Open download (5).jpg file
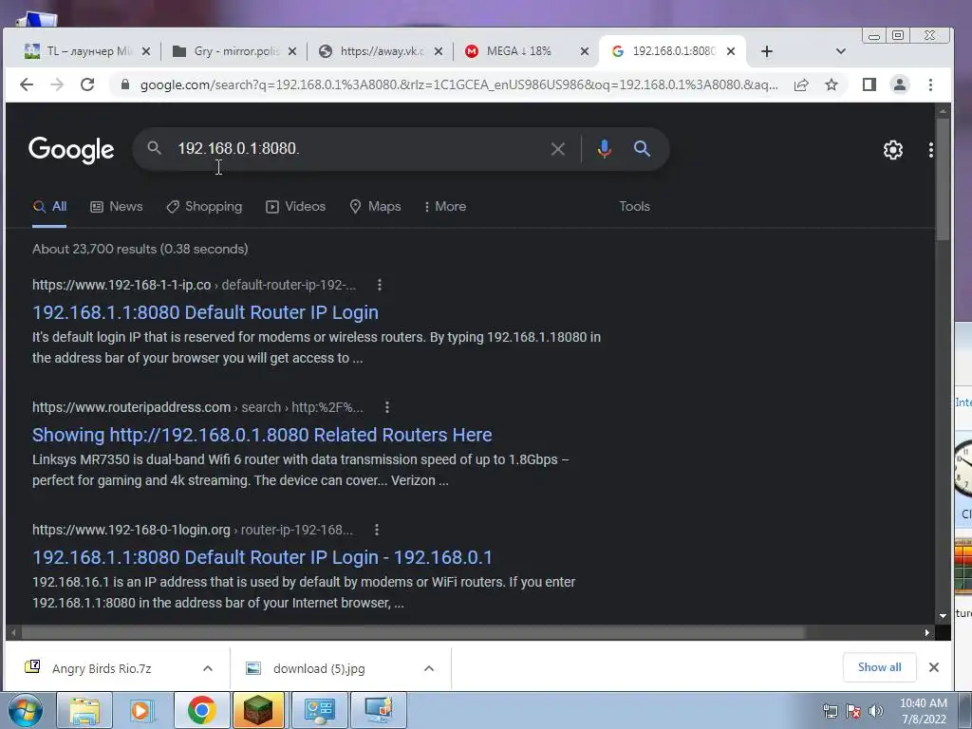This screenshot has height=729, width=972. (319, 668)
